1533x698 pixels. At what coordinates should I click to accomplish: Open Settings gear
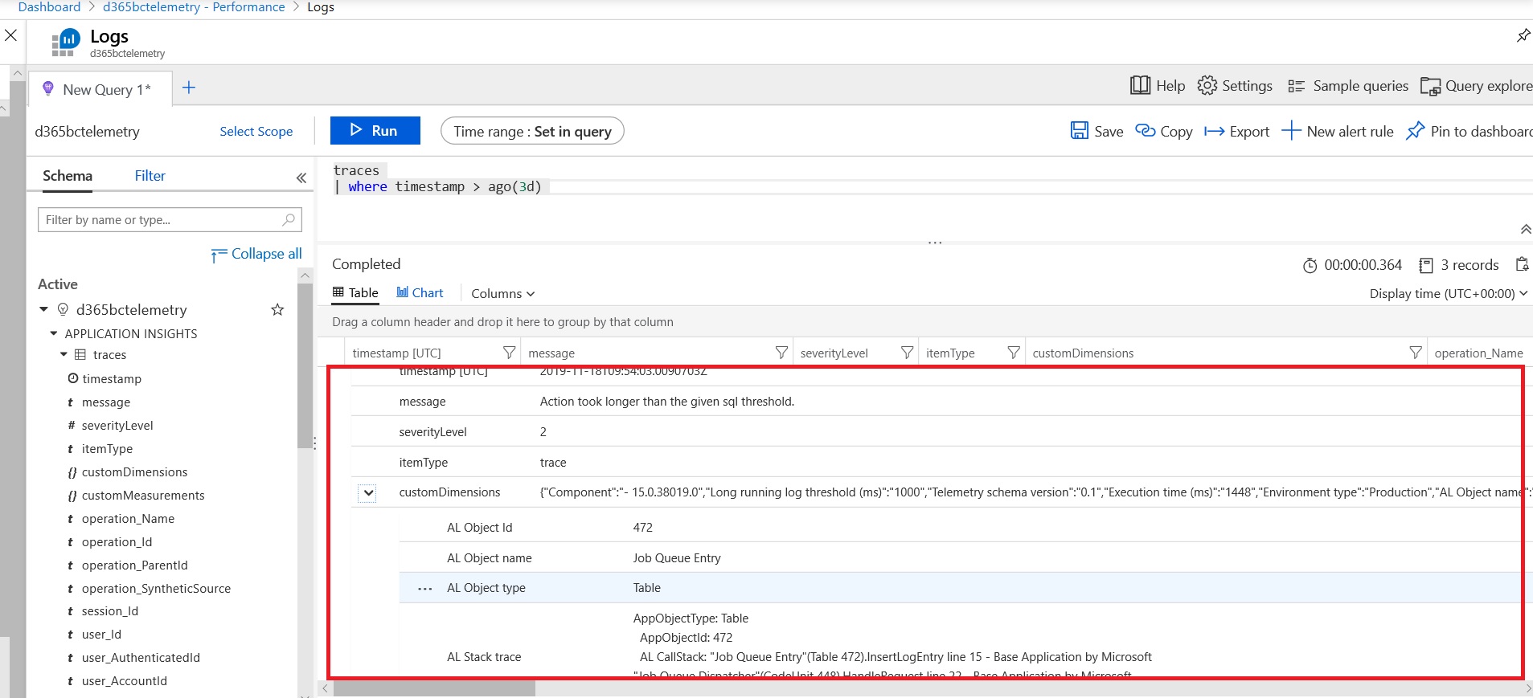click(1235, 85)
